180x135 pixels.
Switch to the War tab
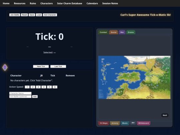122,32
